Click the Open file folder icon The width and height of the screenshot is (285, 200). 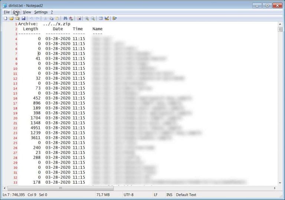tap(12, 18)
